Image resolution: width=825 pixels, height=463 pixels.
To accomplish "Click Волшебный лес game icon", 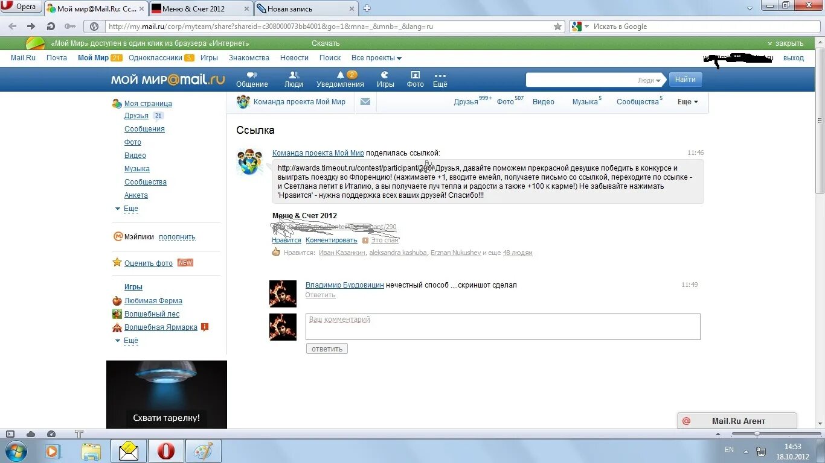I will point(117,314).
